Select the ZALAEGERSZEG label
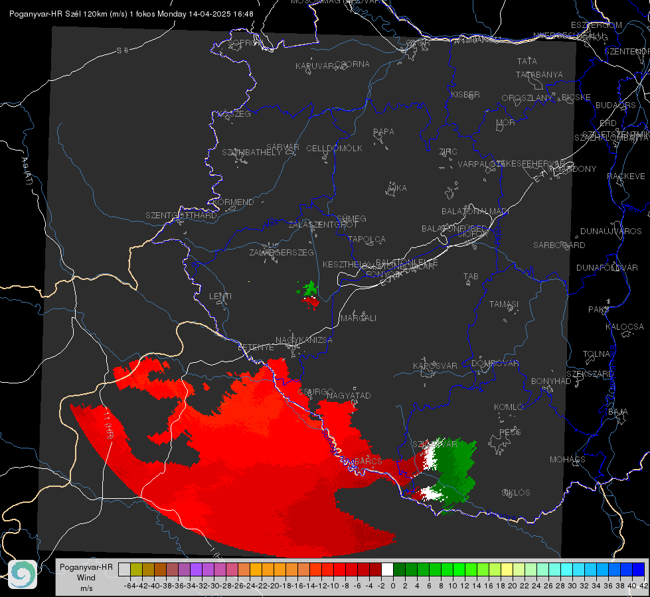Image resolution: width=650 pixels, height=597 pixels. 282,252
